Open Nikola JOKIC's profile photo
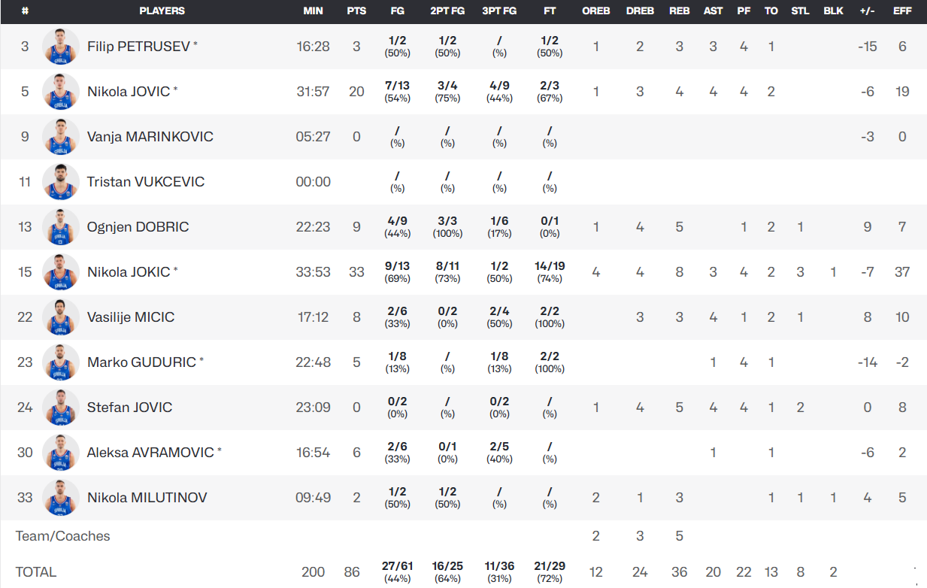The width and height of the screenshot is (927, 588). pyautogui.click(x=61, y=272)
